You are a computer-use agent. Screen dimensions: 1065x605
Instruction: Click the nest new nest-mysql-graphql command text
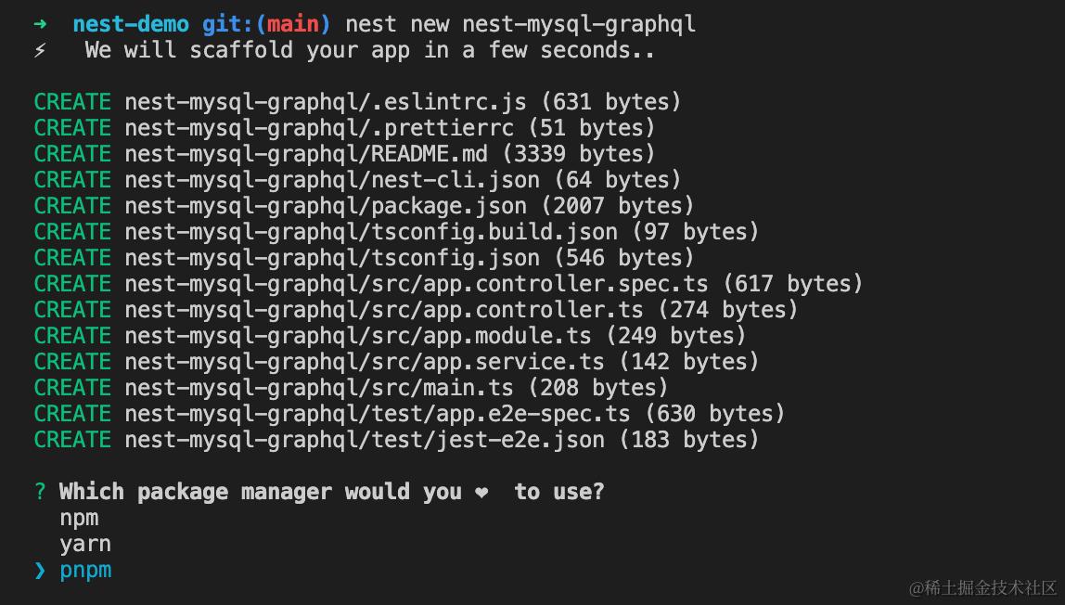tap(520, 24)
